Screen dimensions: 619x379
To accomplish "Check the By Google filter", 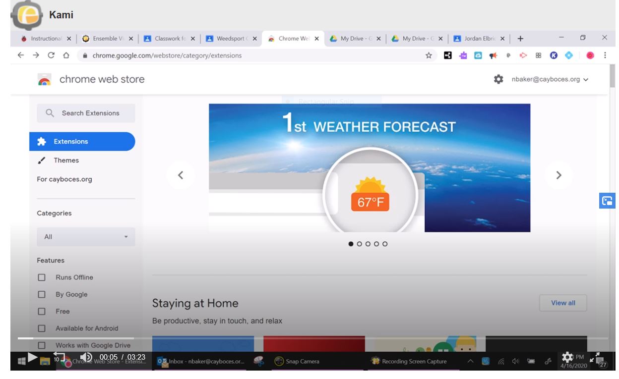I will 42,294.
